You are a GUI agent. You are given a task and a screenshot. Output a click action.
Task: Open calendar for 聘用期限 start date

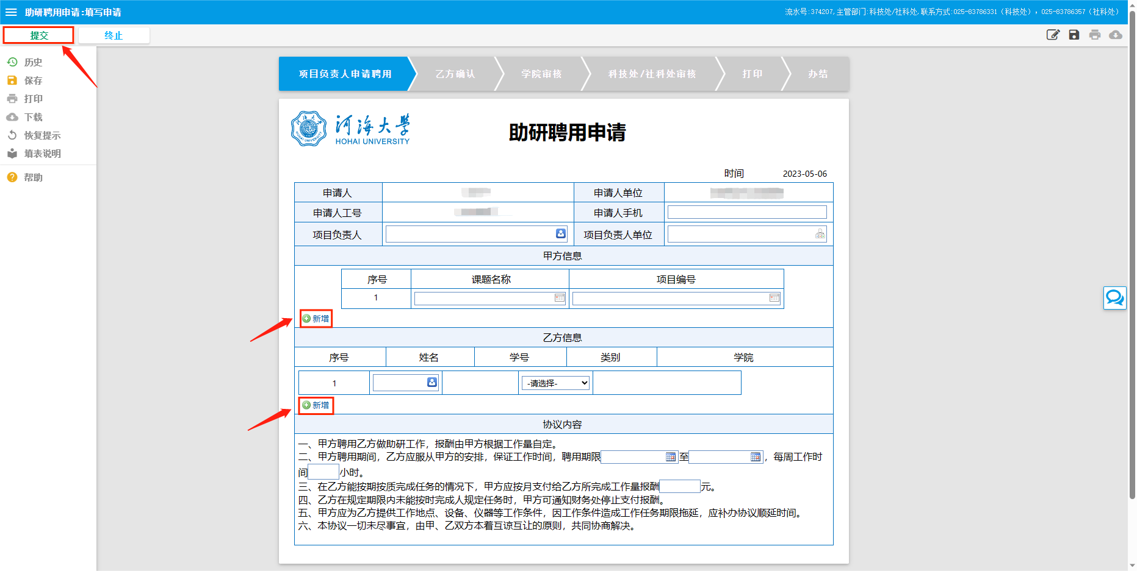(x=671, y=457)
